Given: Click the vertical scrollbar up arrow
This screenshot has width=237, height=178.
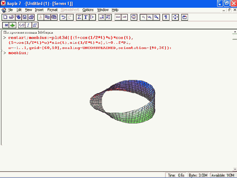Looking at the screenshot, I should (x=235, y=32).
